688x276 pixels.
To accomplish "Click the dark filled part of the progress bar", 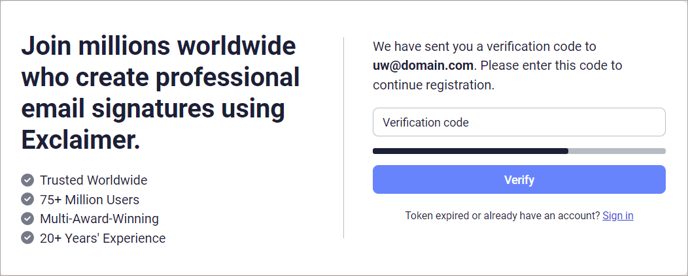I will point(470,151).
